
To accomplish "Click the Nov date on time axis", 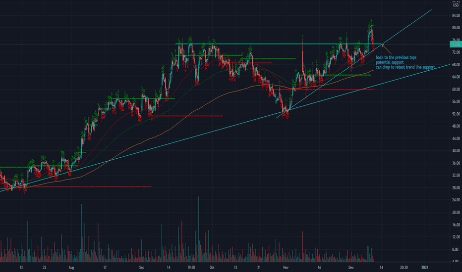I will click(x=286, y=268).
